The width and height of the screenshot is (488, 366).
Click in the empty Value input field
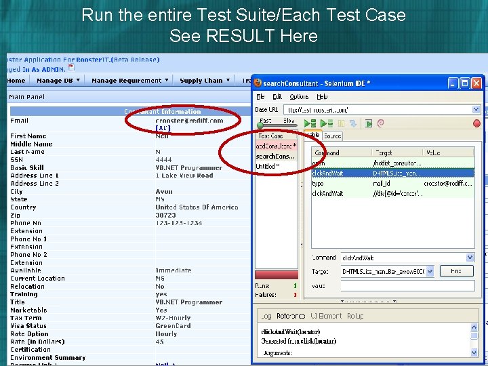coord(407,285)
